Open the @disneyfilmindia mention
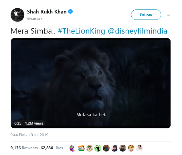 click(137, 31)
